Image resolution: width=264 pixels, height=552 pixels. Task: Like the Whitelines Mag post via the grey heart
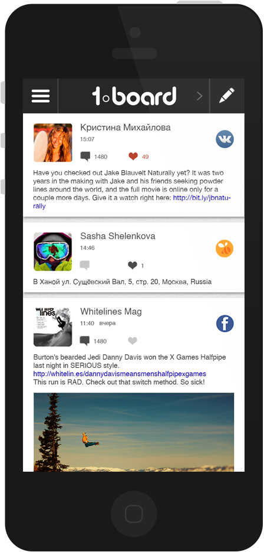(133, 341)
